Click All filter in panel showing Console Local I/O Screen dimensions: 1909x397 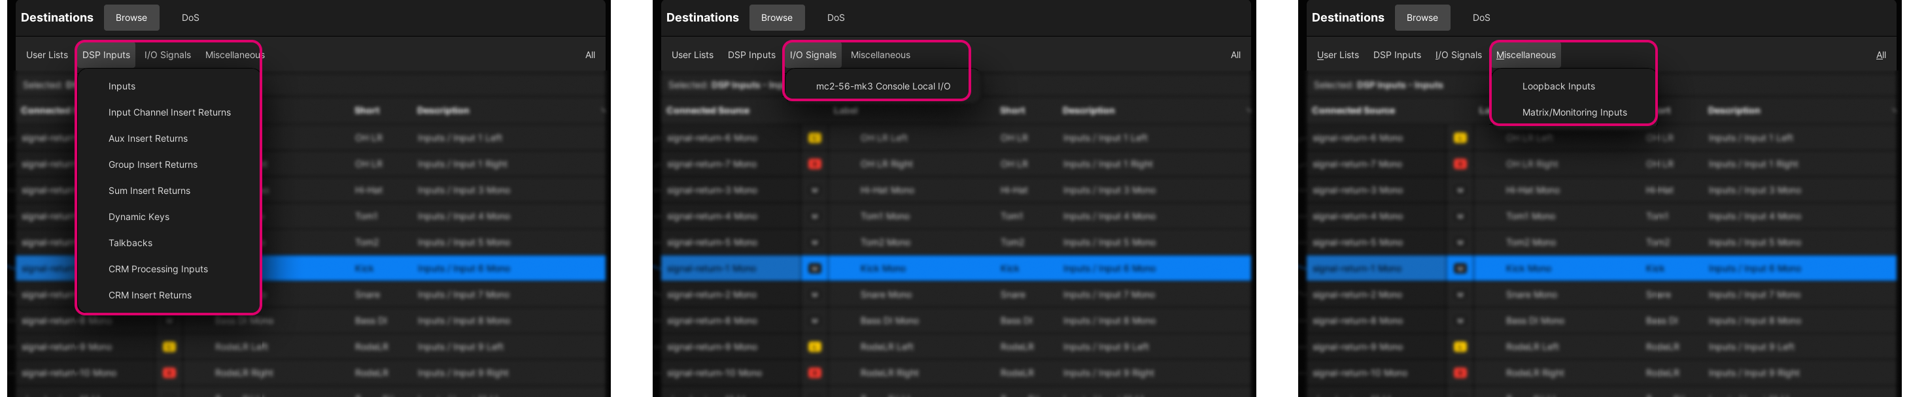point(1235,55)
